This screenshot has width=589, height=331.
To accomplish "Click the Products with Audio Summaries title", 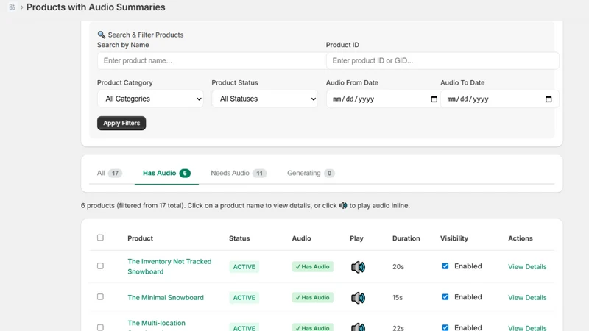I will [x=96, y=7].
